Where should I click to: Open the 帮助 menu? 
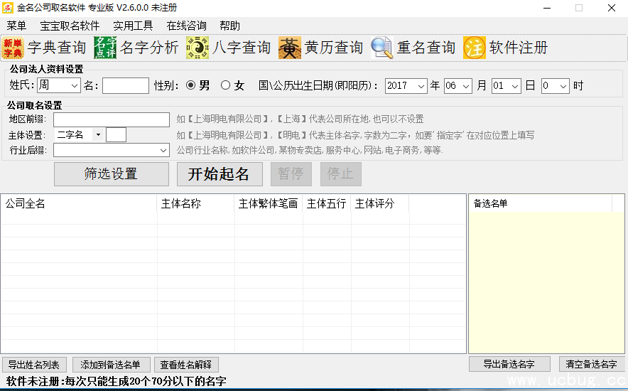[x=230, y=26]
